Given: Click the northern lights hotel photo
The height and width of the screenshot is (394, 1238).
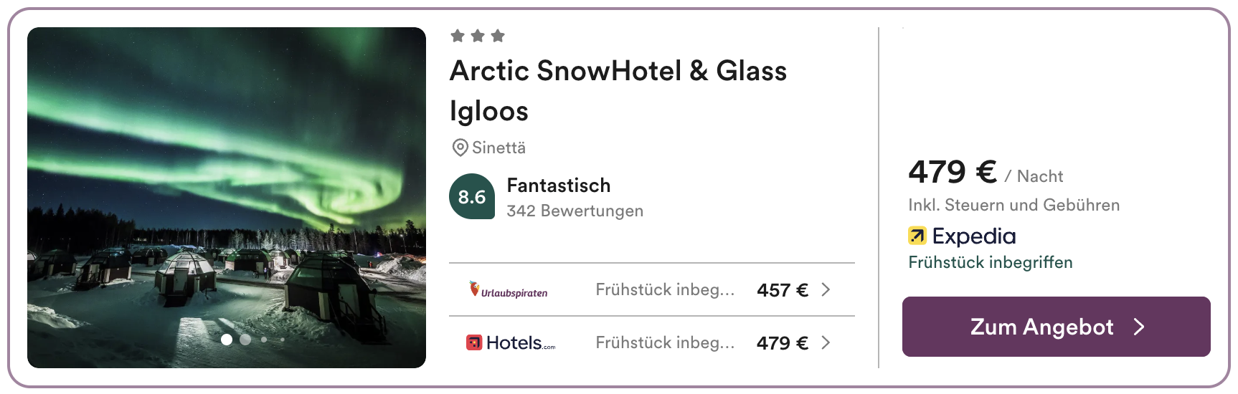Looking at the screenshot, I should pyautogui.click(x=227, y=179).
